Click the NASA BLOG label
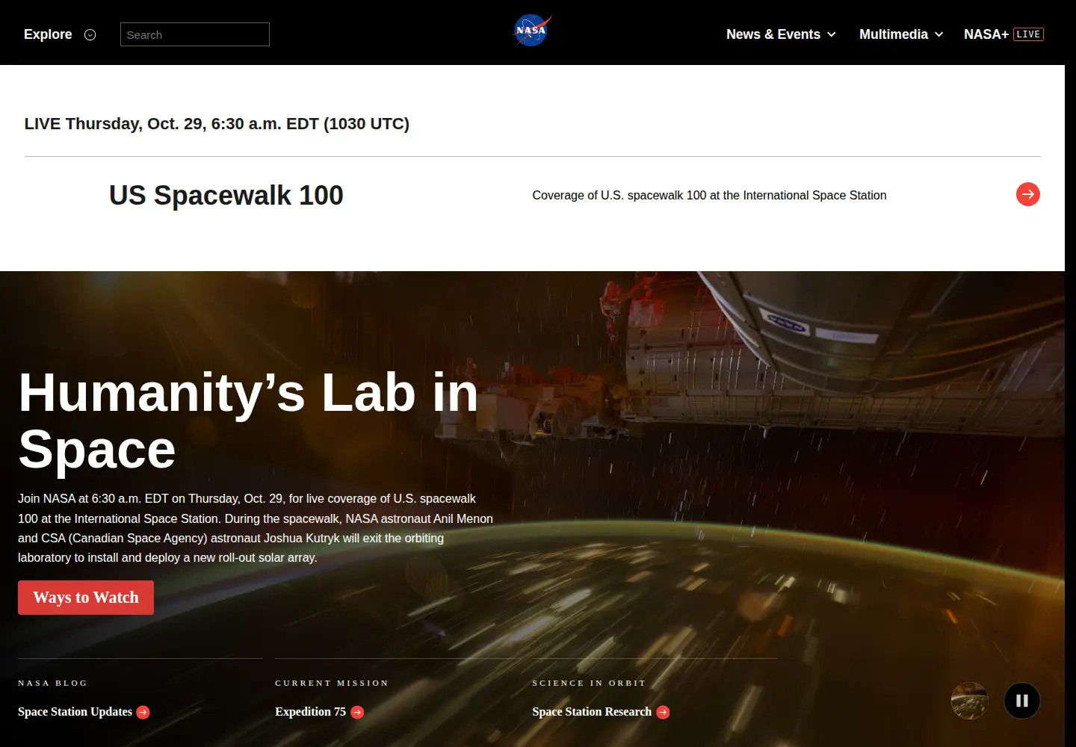Screen dimensions: 1076x747 tap(52, 683)
